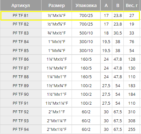This screenshot has width=141, height=134.
Task: Click size cell 1½"Mx¾"F
Action: (57, 86)
